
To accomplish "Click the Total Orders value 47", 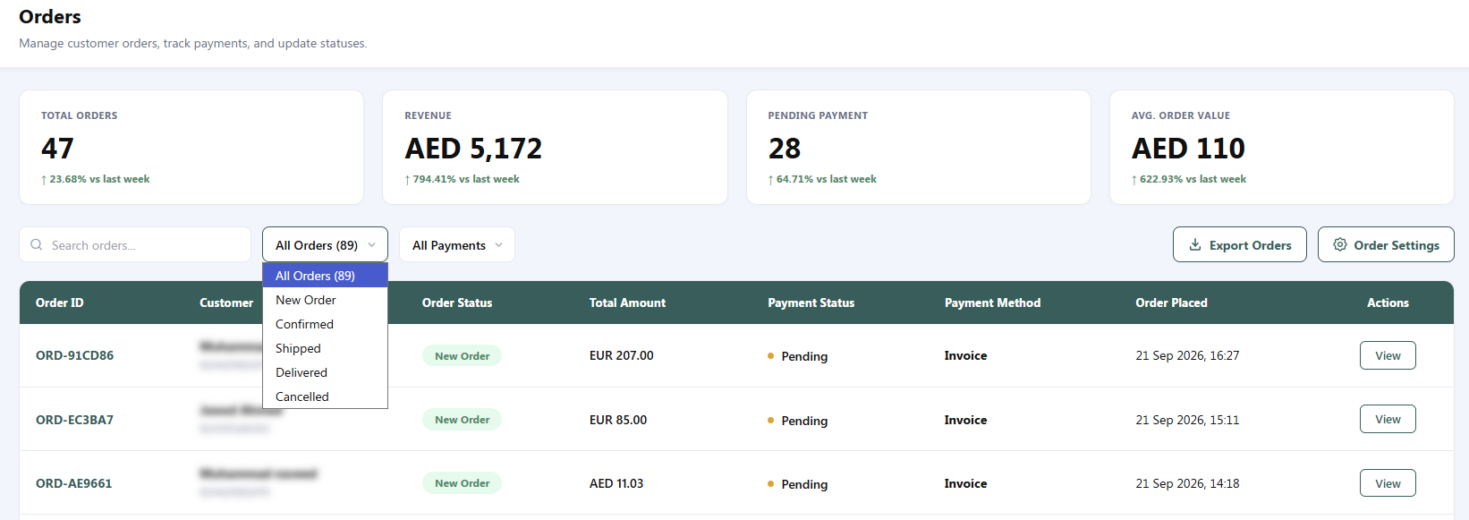I will tap(57, 148).
